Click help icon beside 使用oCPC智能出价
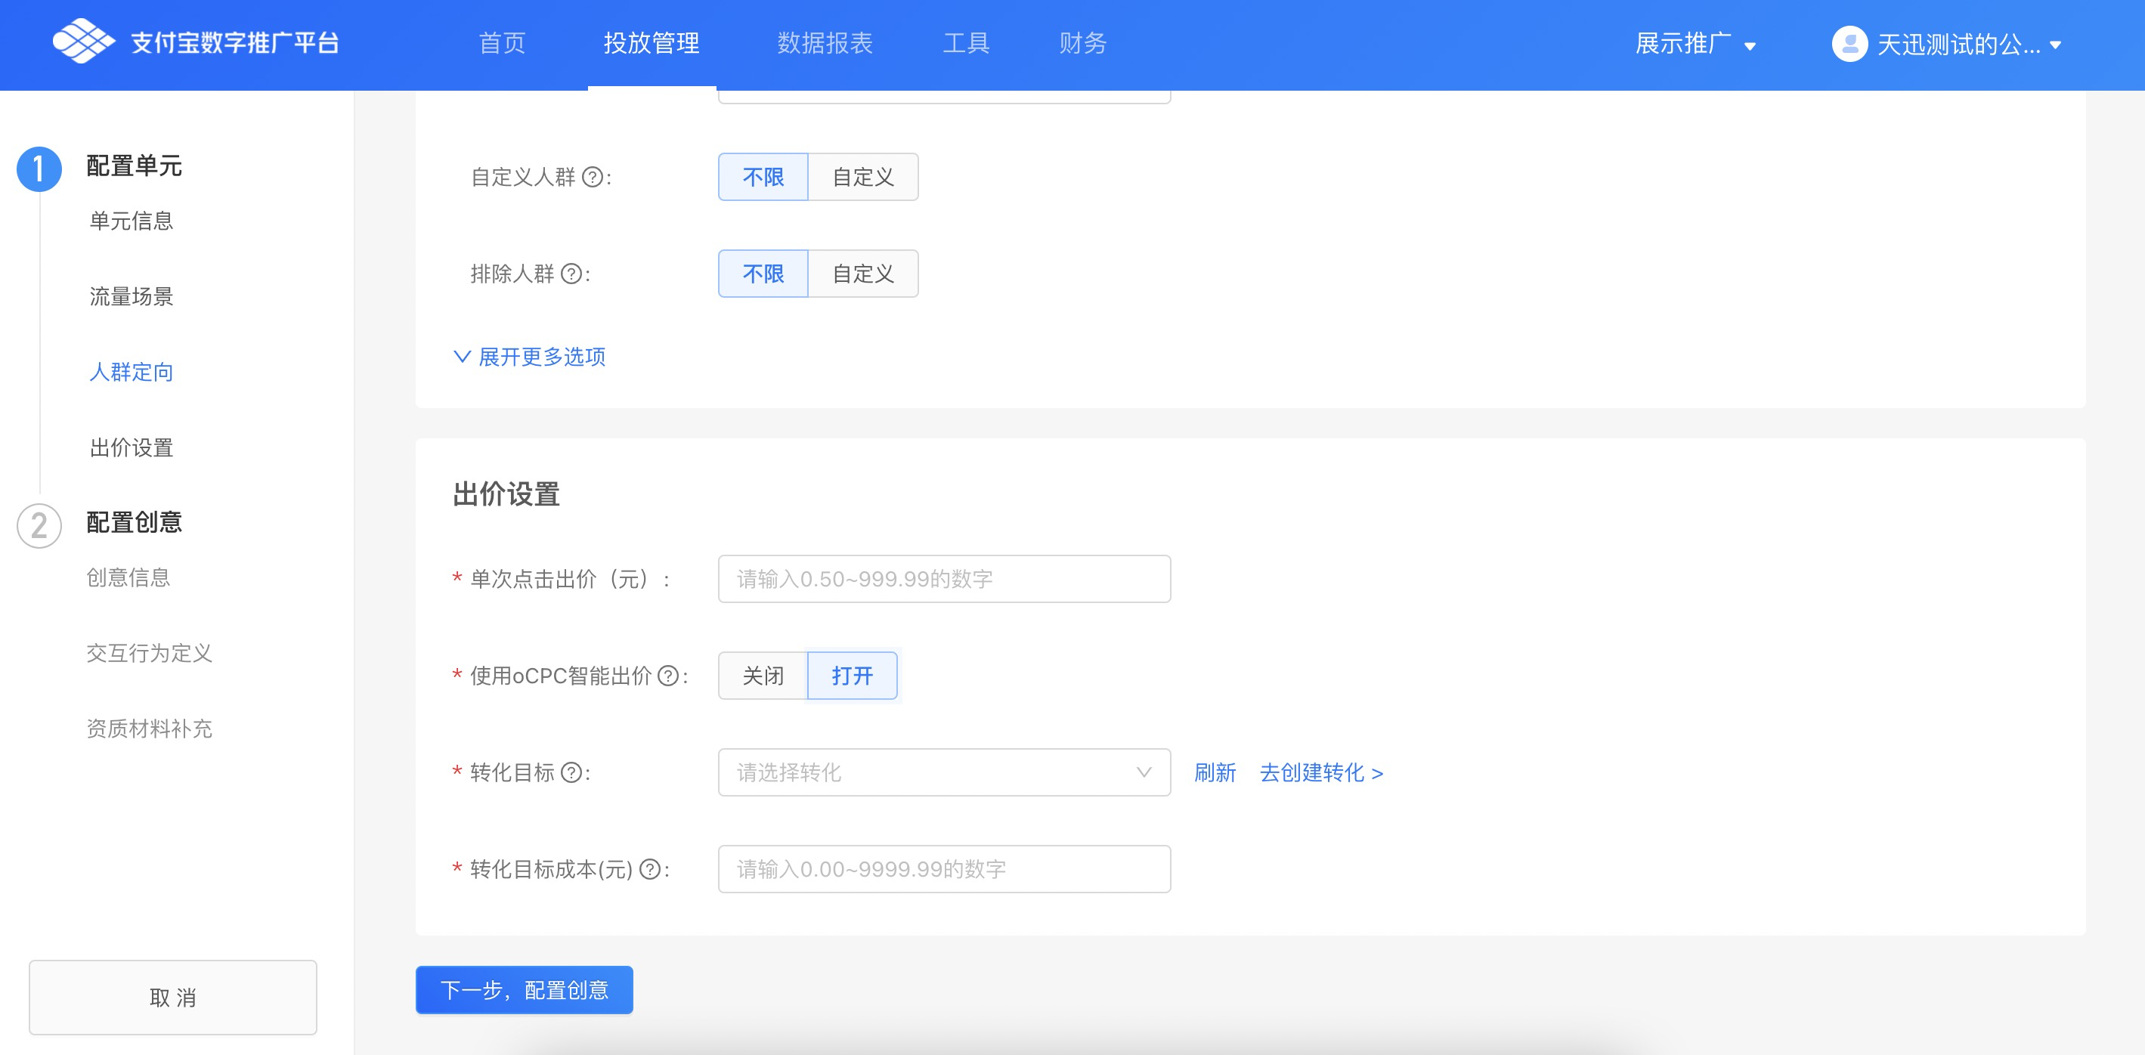The height and width of the screenshot is (1055, 2145). (668, 676)
